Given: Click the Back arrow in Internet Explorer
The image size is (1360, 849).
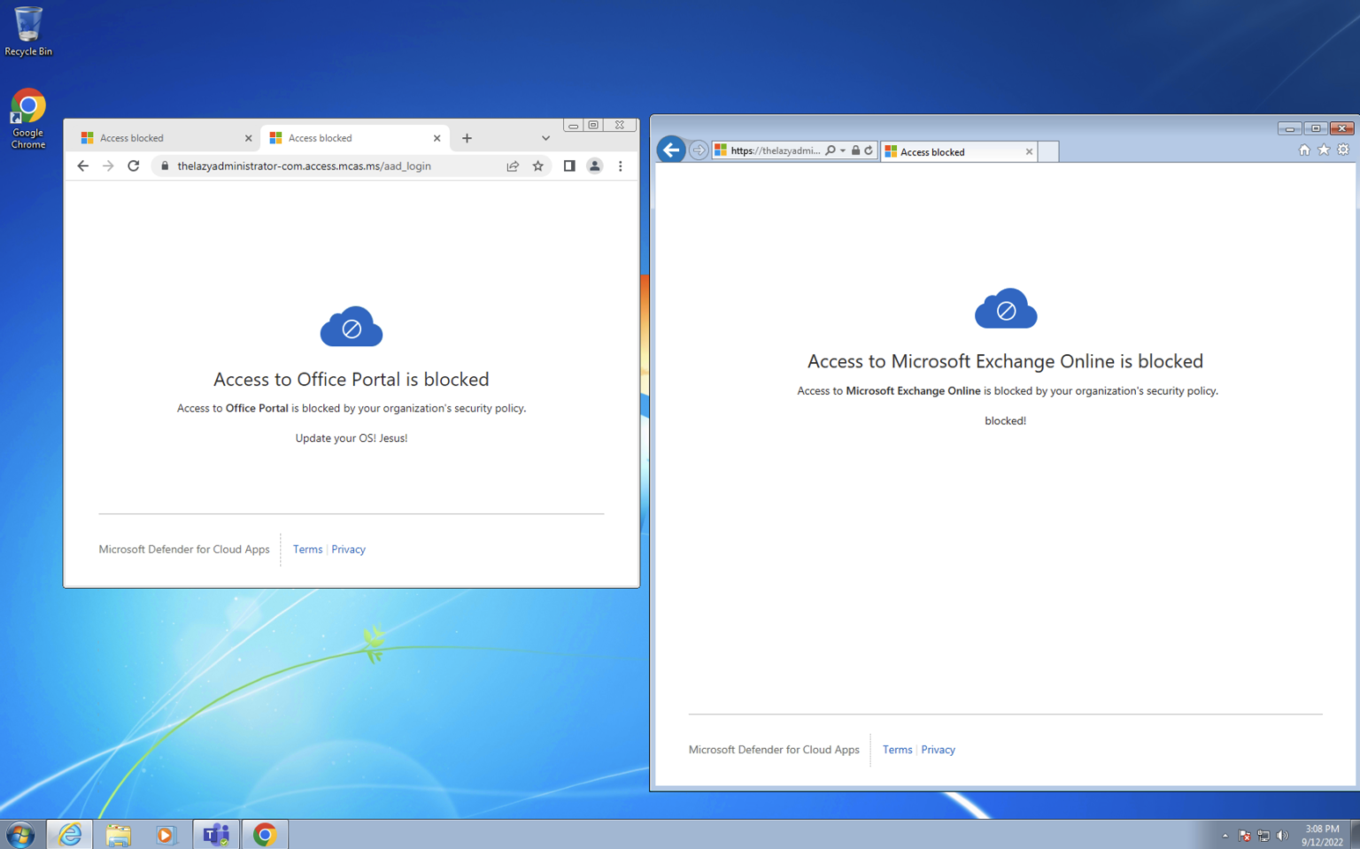Looking at the screenshot, I should 671,150.
